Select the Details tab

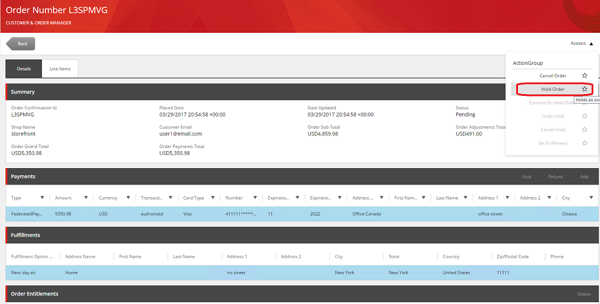pos(24,69)
